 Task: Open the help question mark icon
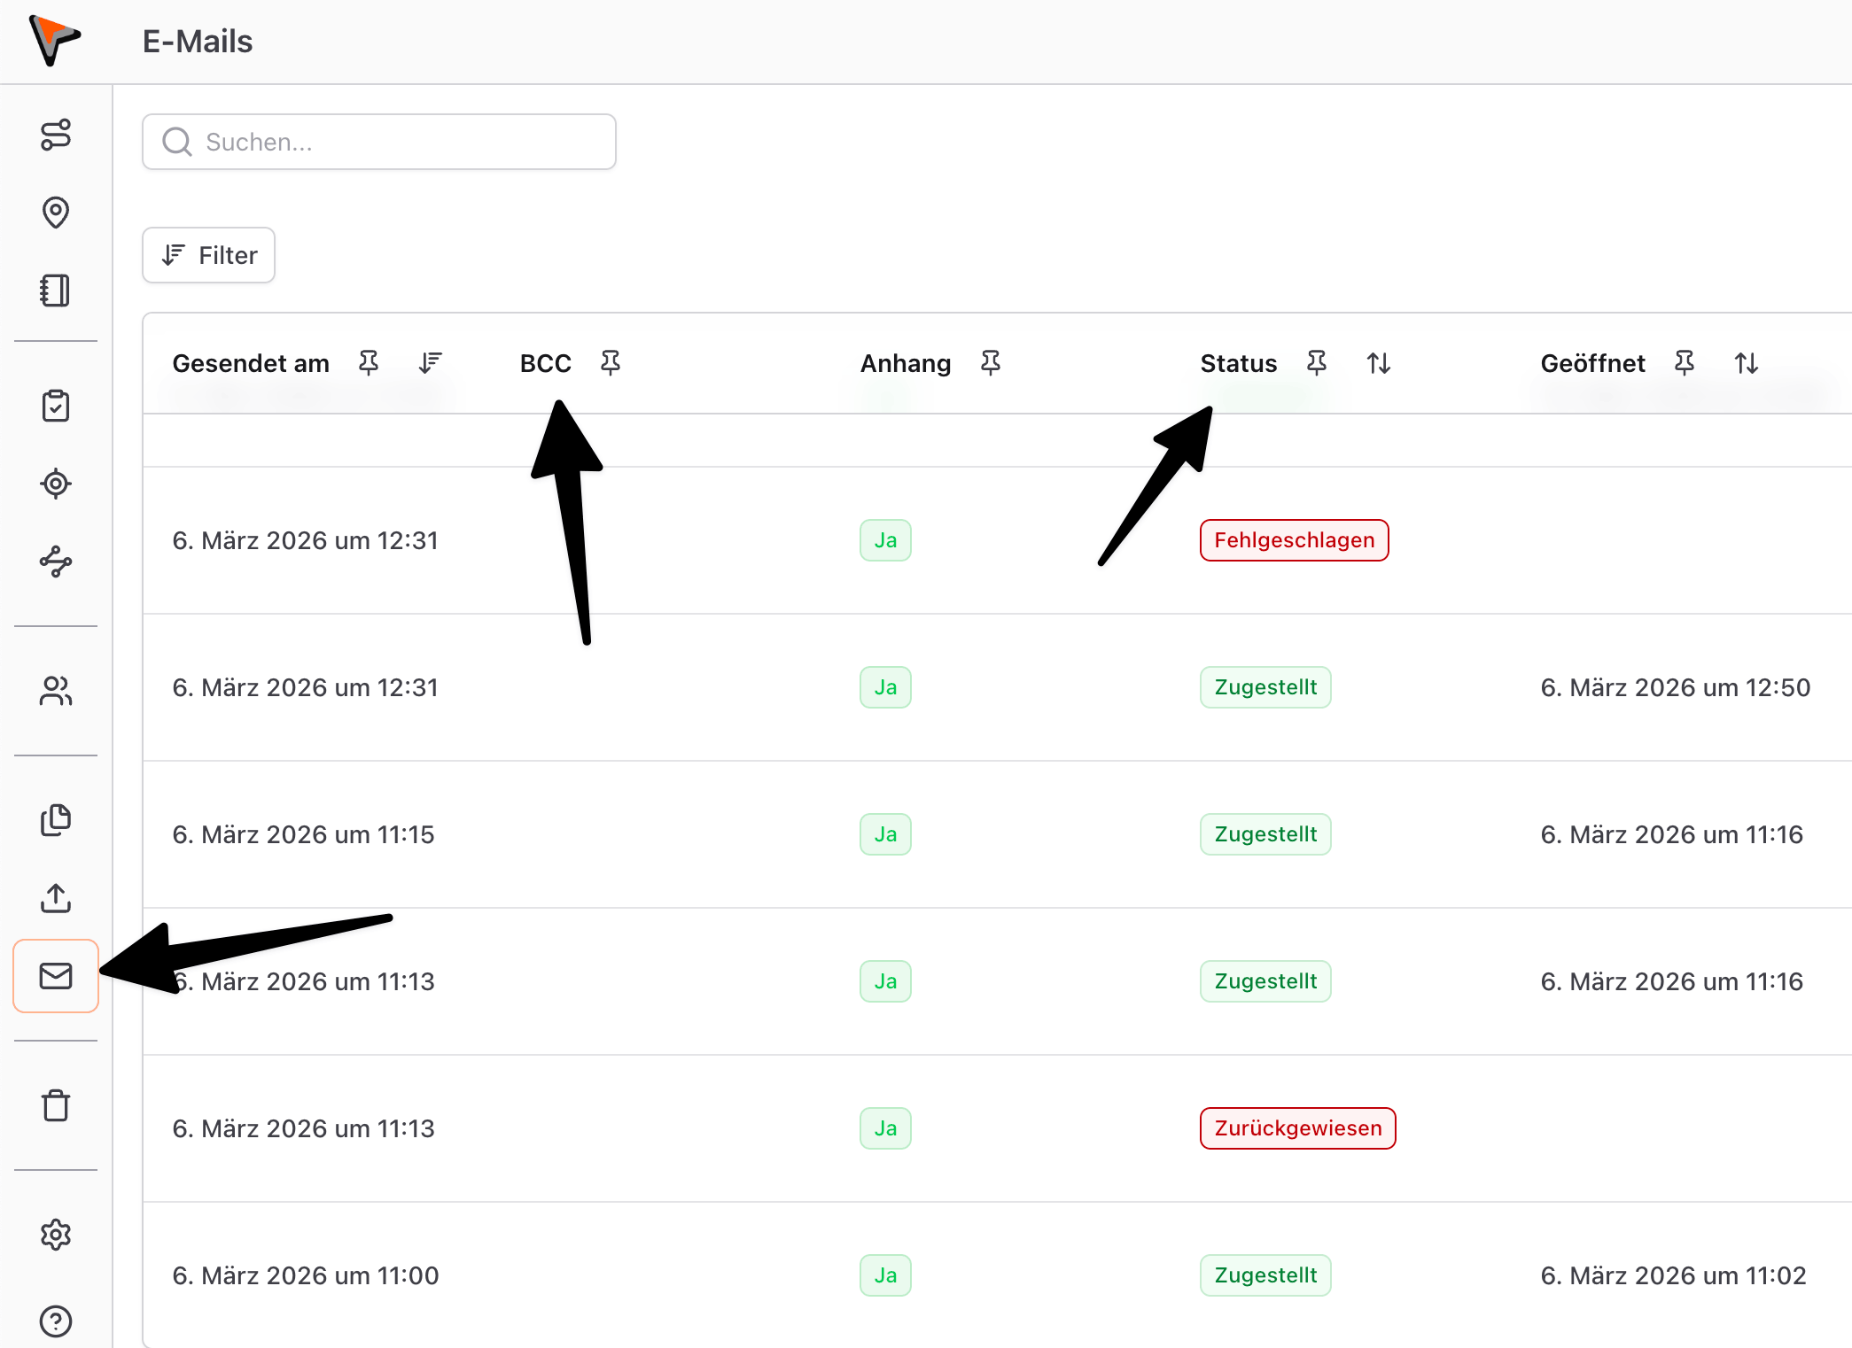(x=55, y=1321)
